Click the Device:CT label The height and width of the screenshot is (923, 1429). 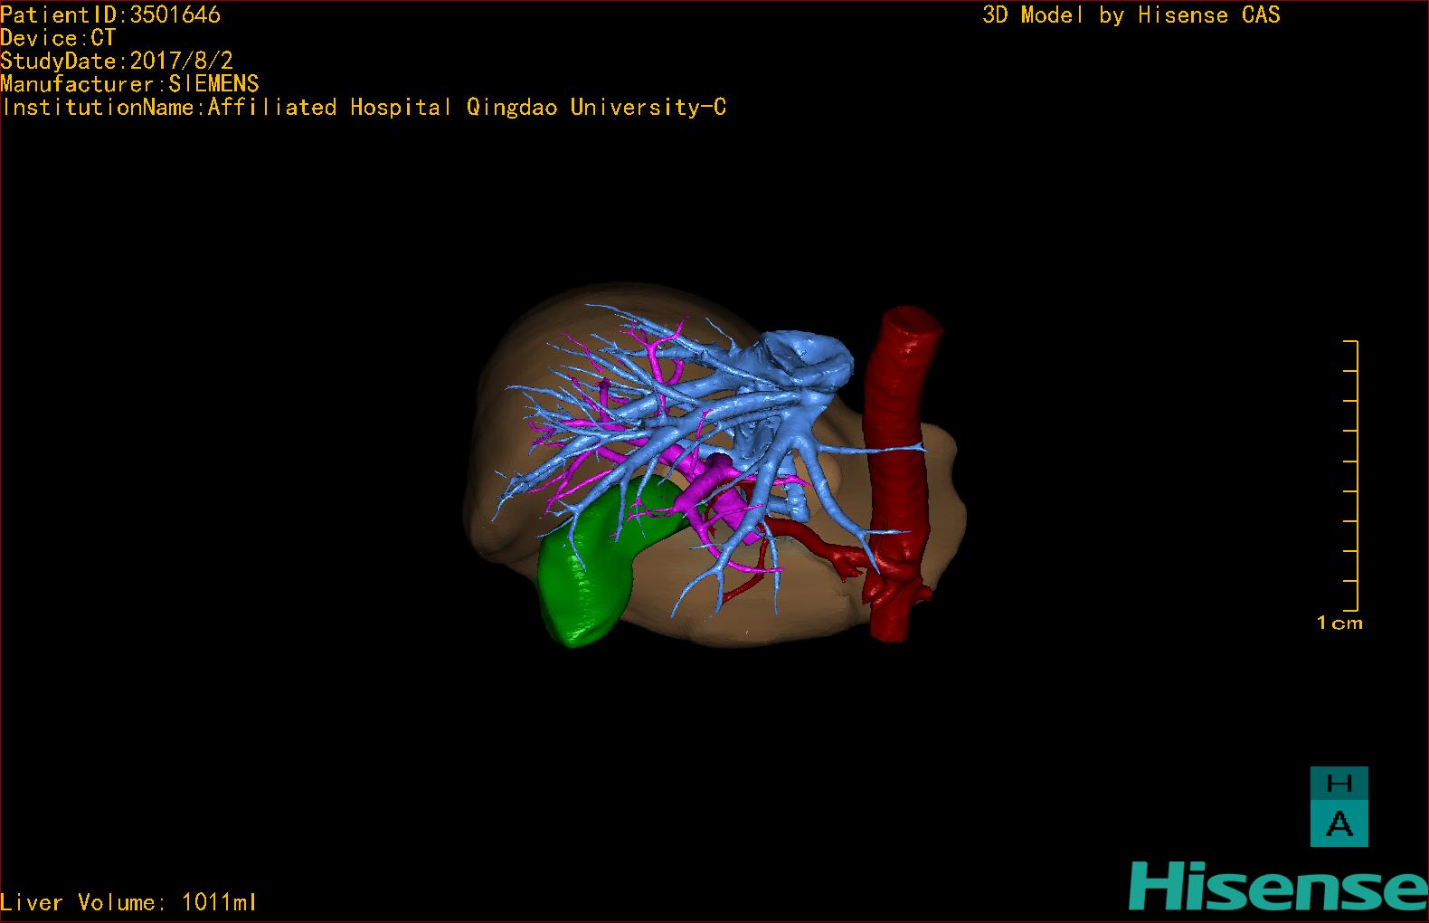[58, 38]
